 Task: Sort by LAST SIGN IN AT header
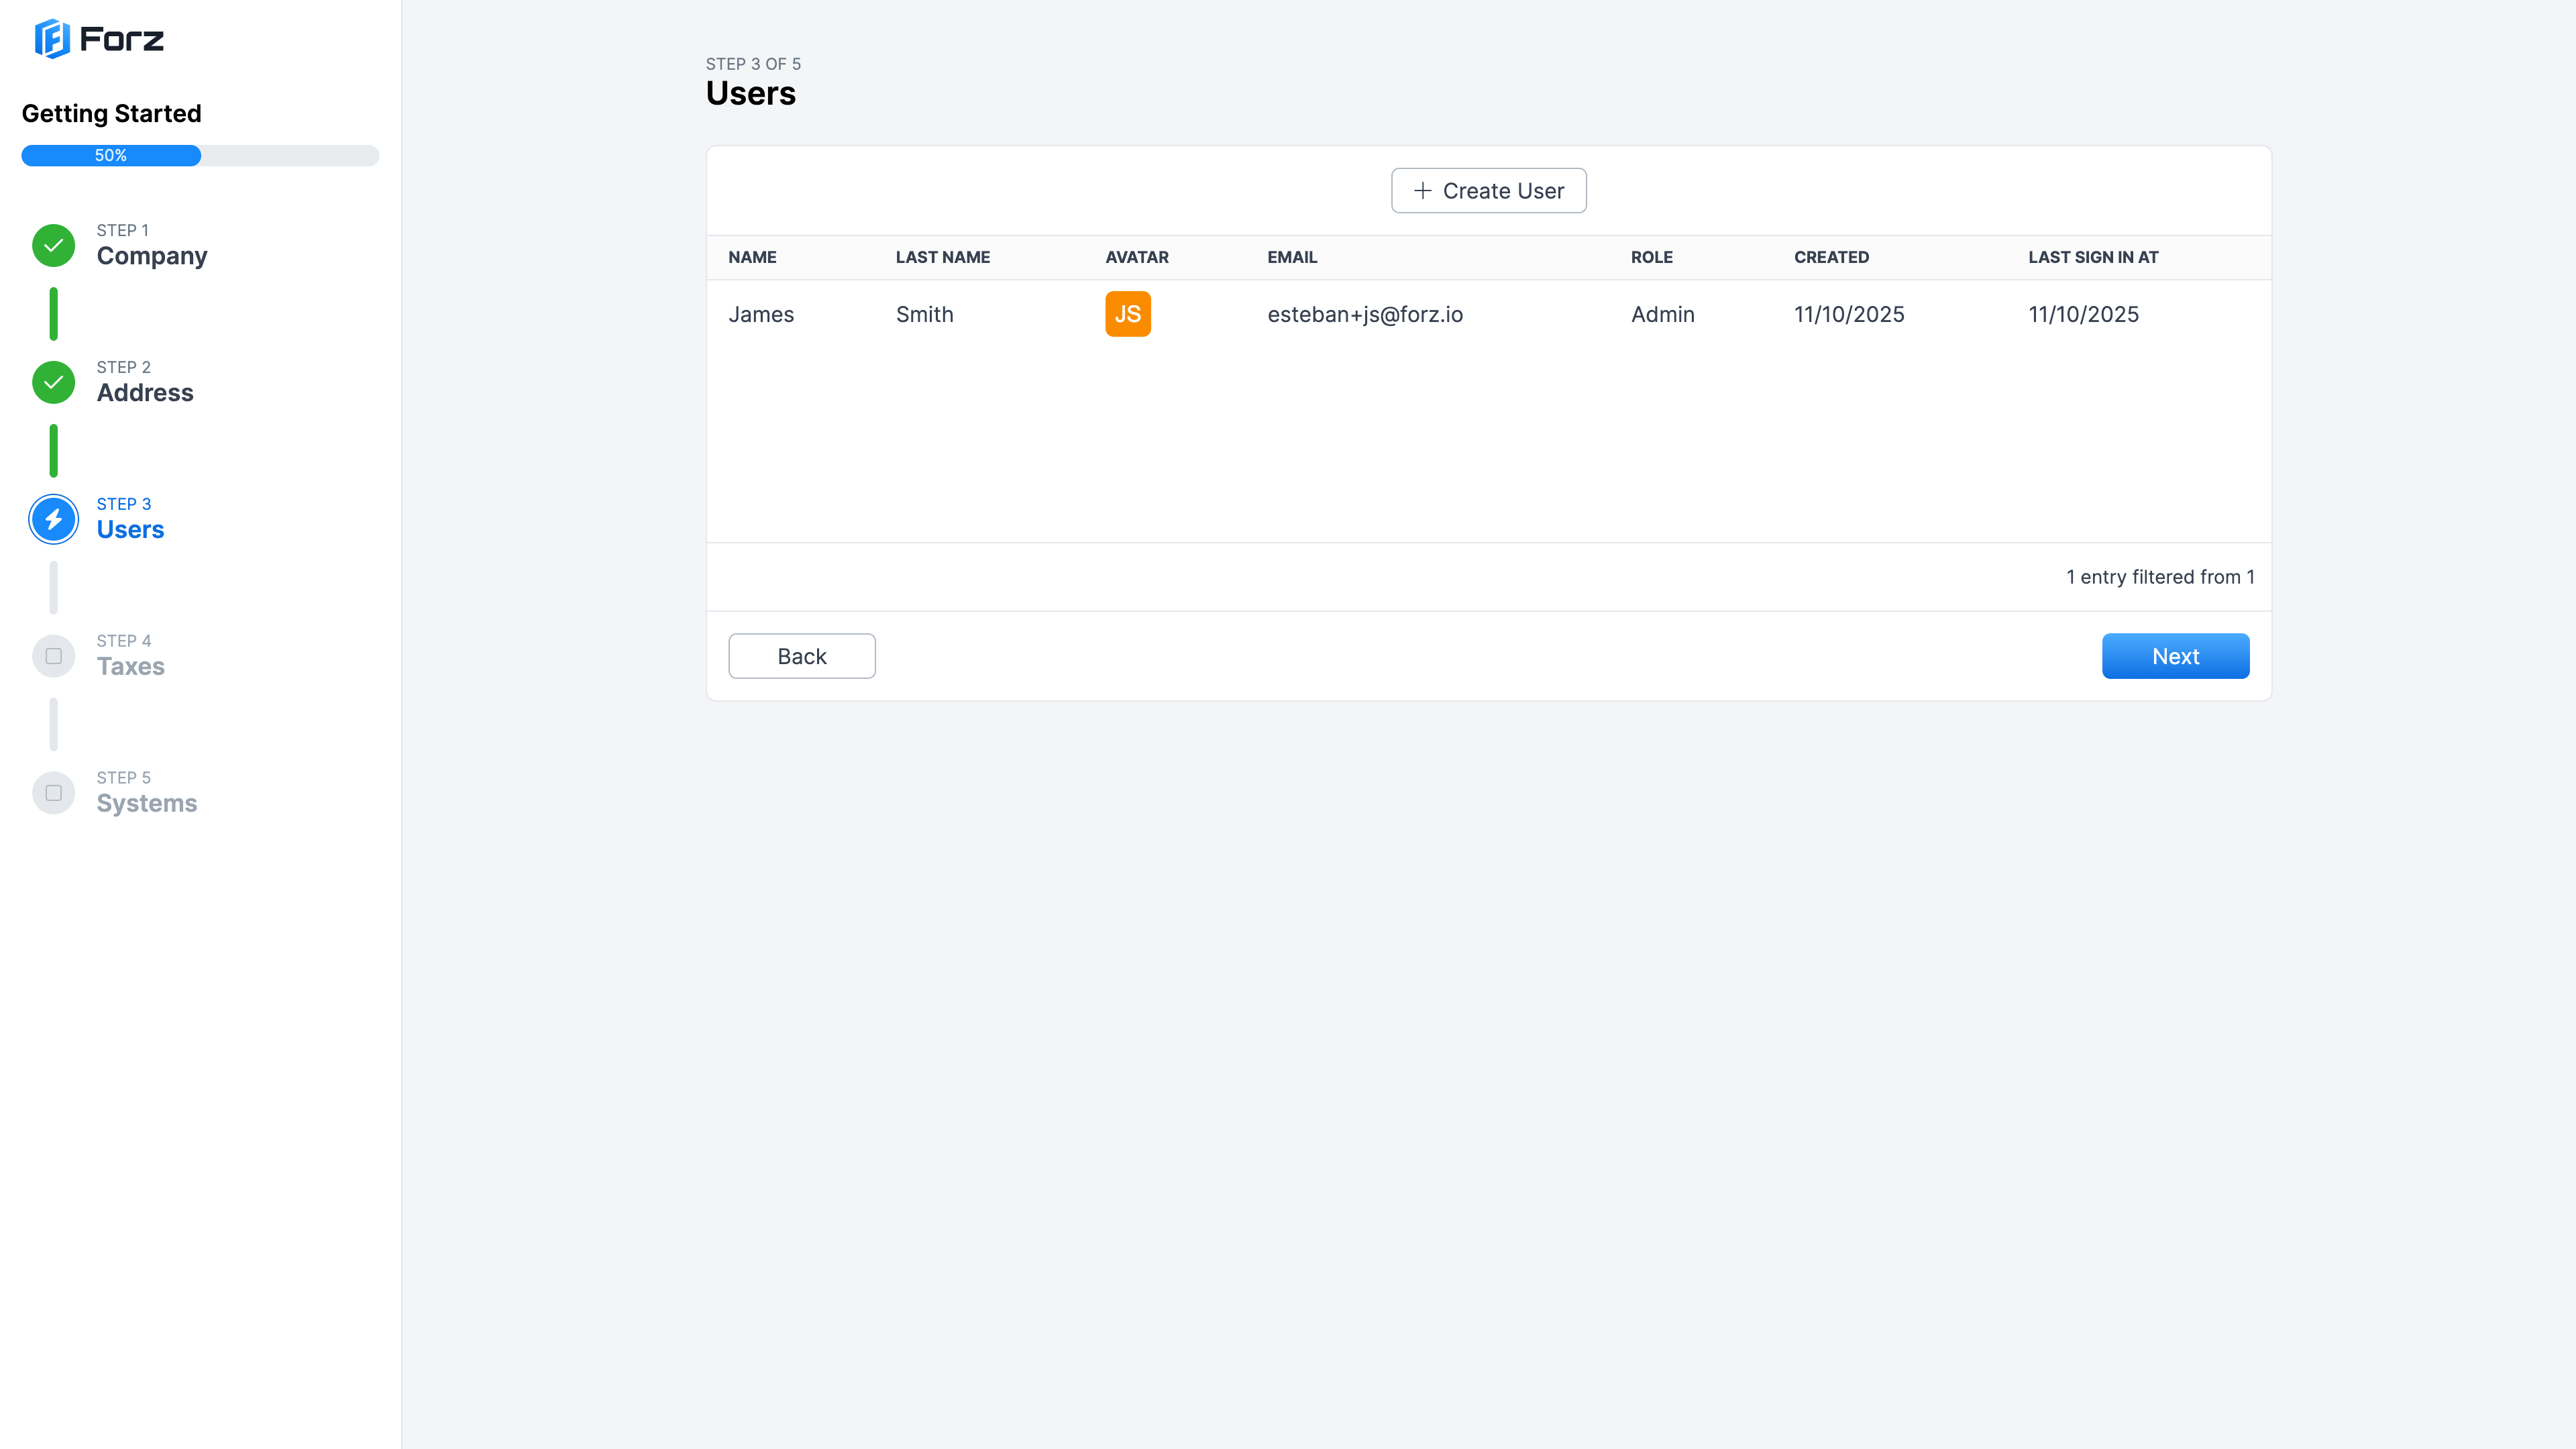[2093, 257]
